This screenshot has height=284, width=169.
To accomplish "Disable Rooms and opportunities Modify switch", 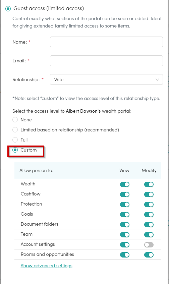I will pos(149,255).
